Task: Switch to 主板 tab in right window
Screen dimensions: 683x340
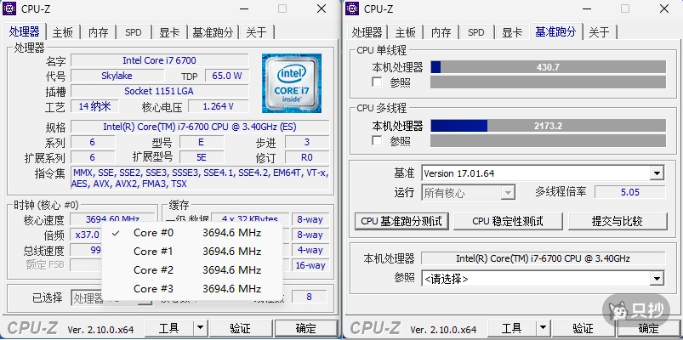Action: [x=406, y=32]
